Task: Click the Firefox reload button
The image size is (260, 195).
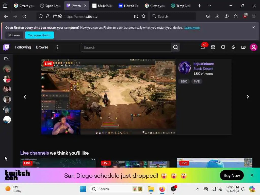Action: pos(24,17)
